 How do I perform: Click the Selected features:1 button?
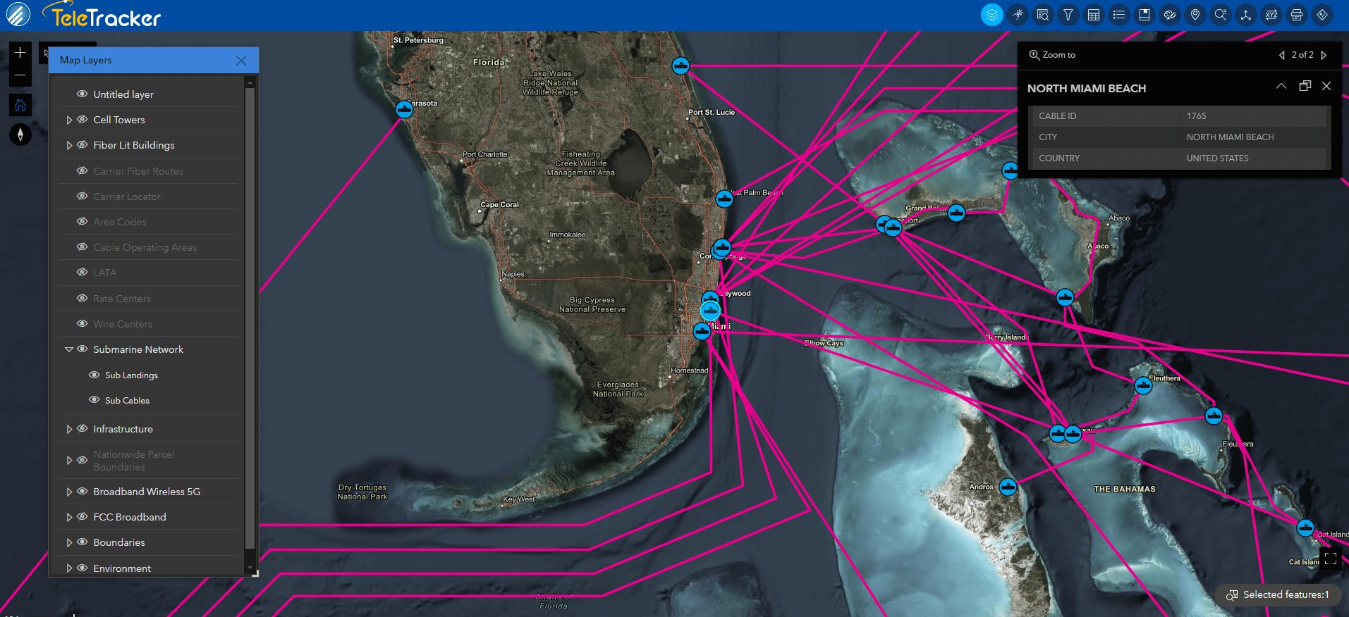pyautogui.click(x=1278, y=595)
